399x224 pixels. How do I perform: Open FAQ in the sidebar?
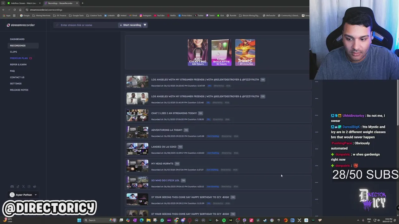click(12, 71)
